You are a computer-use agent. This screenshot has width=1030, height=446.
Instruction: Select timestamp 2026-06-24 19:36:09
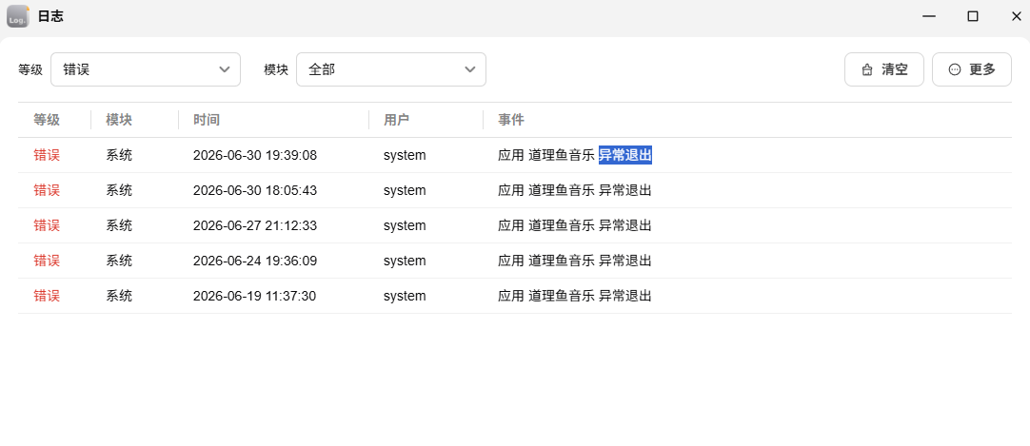255,262
